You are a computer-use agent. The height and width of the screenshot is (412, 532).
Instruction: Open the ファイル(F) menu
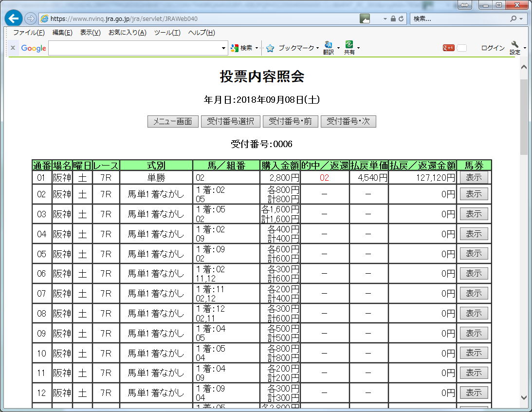point(29,33)
